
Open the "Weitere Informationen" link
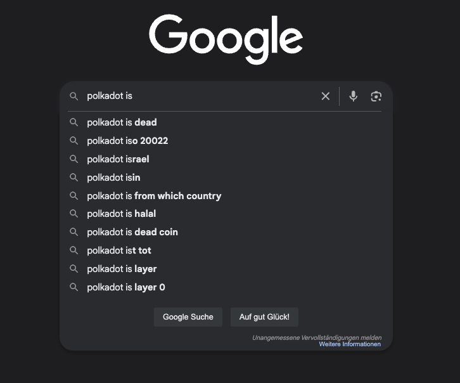(x=350, y=344)
